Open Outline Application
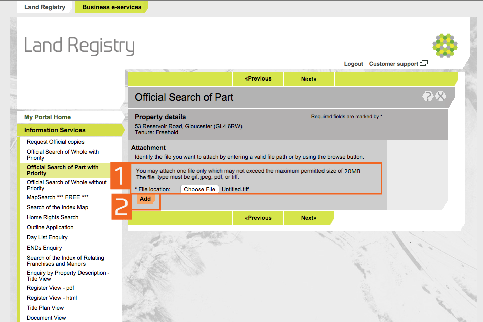This screenshot has height=322, width=483. (50, 228)
